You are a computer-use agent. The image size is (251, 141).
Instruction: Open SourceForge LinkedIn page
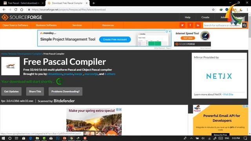pos(198,25)
